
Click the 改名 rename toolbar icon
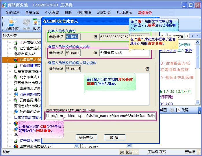(37, 24)
